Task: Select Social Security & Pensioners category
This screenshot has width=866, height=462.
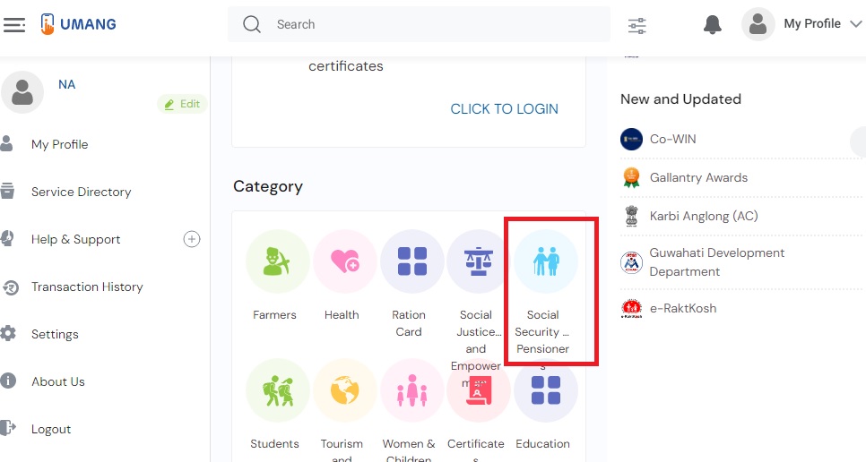Action: point(546,261)
